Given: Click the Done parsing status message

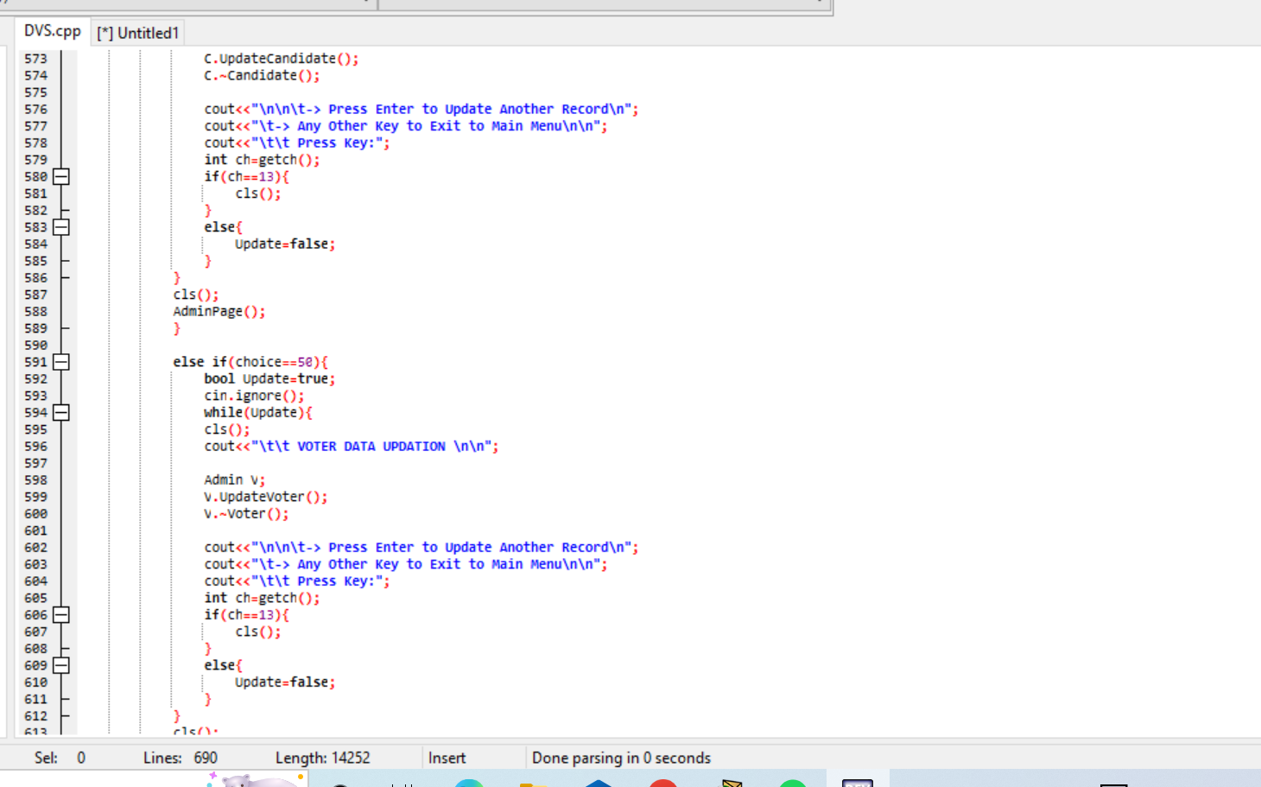Looking at the screenshot, I should coord(621,758).
